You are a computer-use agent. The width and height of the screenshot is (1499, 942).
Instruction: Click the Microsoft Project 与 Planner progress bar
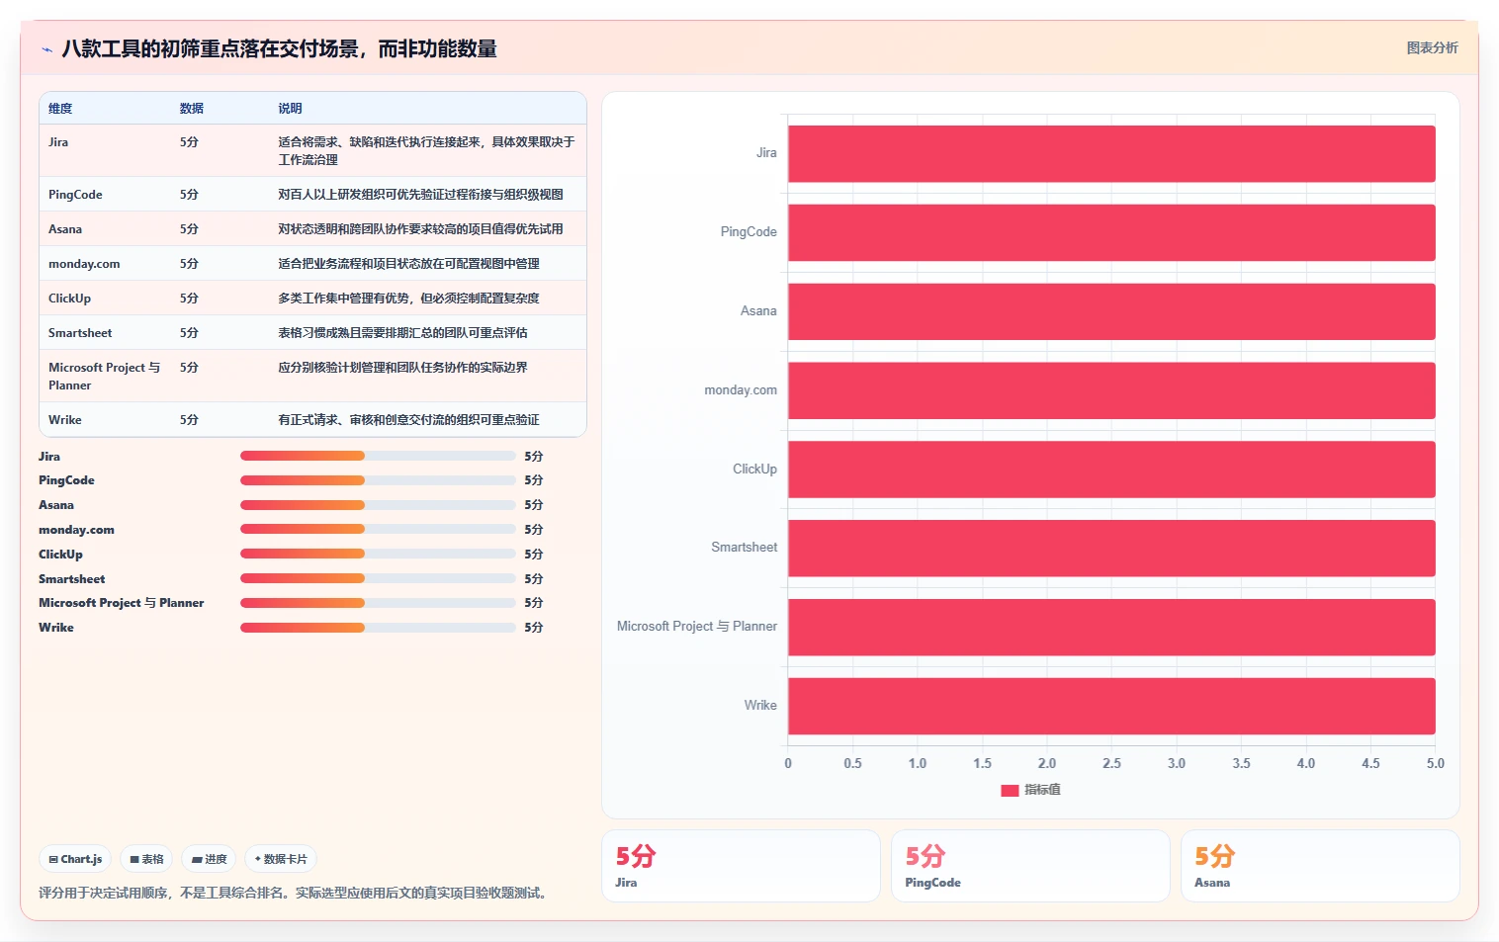[378, 603]
